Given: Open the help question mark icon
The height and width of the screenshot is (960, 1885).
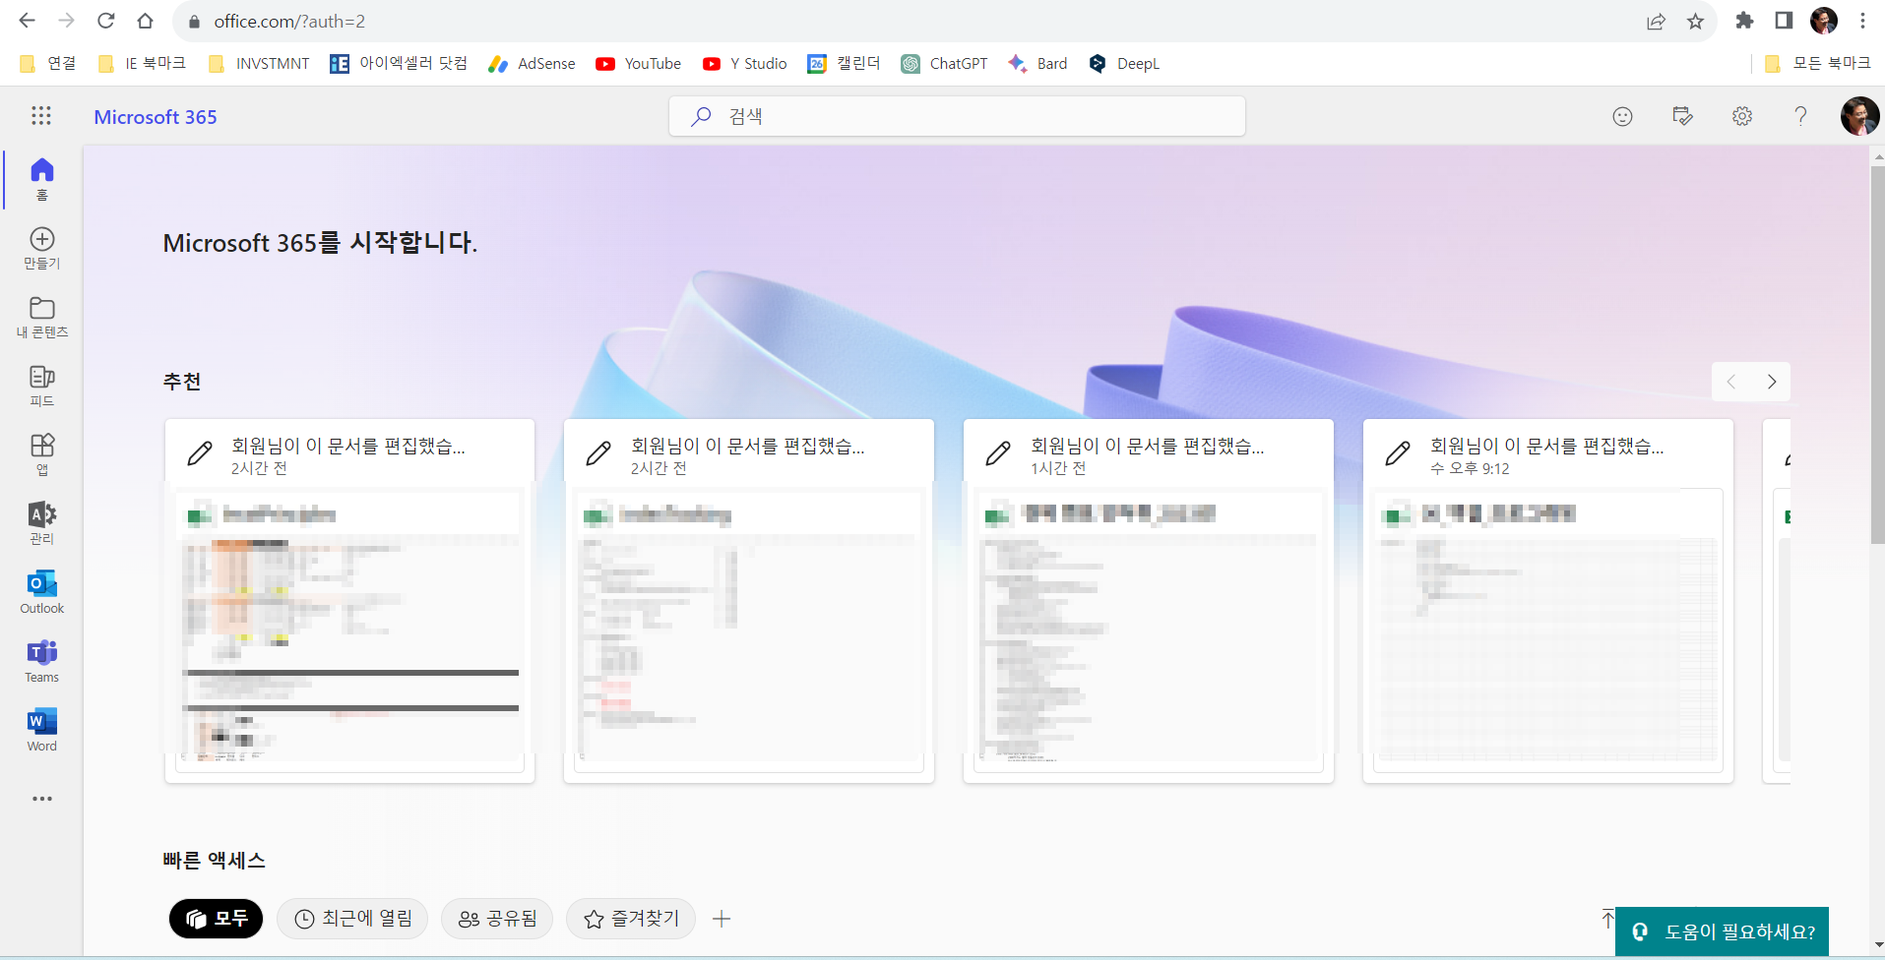Looking at the screenshot, I should point(1800,116).
